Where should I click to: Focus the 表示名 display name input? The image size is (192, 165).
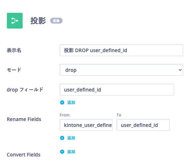(x=121, y=50)
